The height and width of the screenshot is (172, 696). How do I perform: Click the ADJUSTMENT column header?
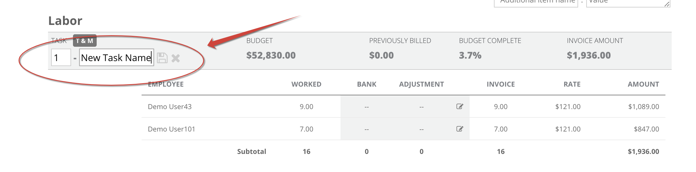(x=421, y=84)
